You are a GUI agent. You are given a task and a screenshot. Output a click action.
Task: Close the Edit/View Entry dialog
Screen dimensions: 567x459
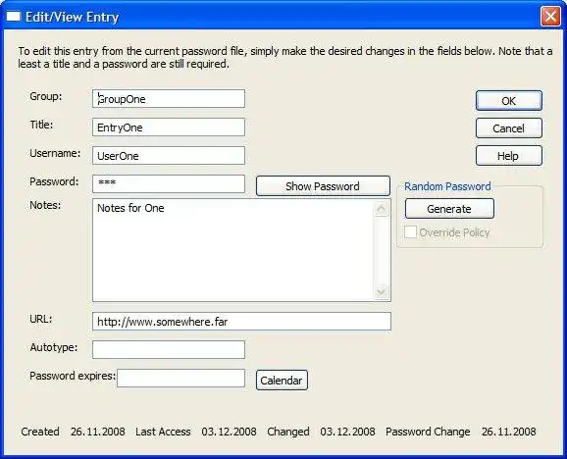click(x=550, y=17)
